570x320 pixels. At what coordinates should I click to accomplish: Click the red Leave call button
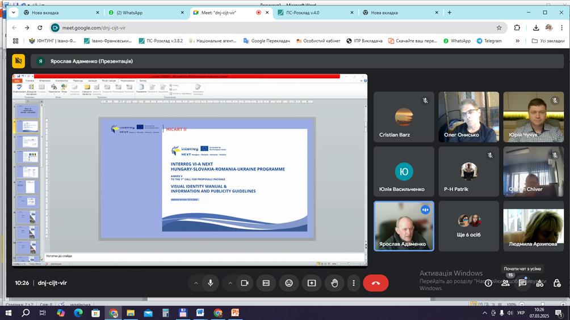[x=375, y=283]
